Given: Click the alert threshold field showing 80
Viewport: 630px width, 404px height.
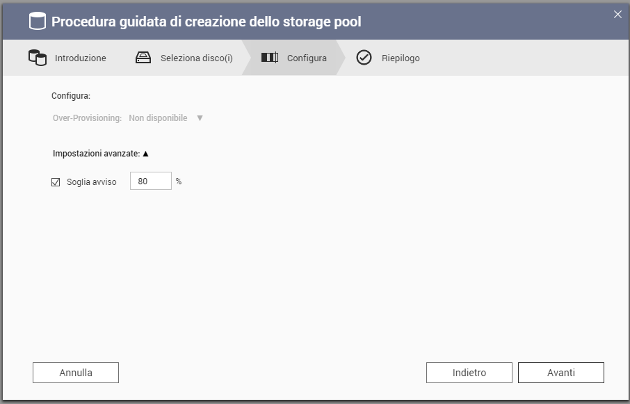Looking at the screenshot, I should point(150,181).
